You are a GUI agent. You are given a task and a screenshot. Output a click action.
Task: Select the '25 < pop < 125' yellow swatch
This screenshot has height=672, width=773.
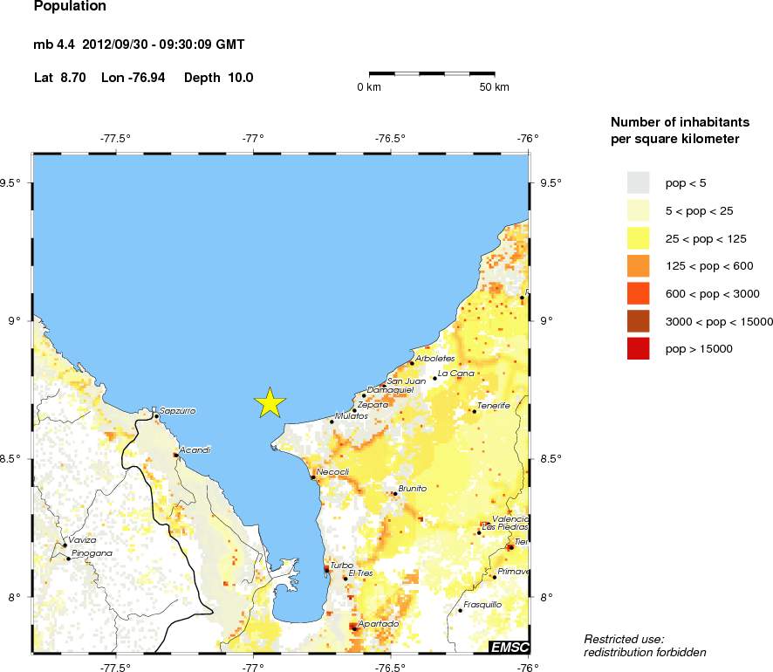[x=637, y=238]
